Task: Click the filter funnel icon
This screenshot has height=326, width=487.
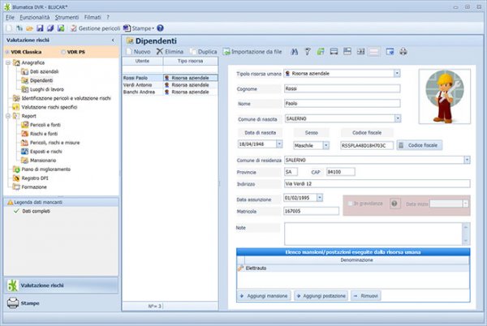Action: coord(308,52)
